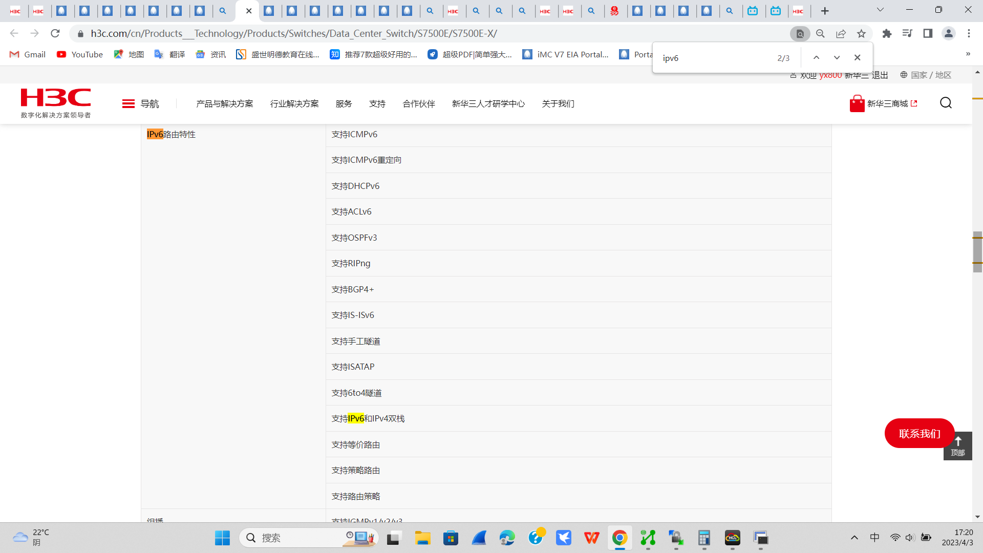Show hidden system tray icons chevron
This screenshot has width=983, height=553.
[x=854, y=538]
